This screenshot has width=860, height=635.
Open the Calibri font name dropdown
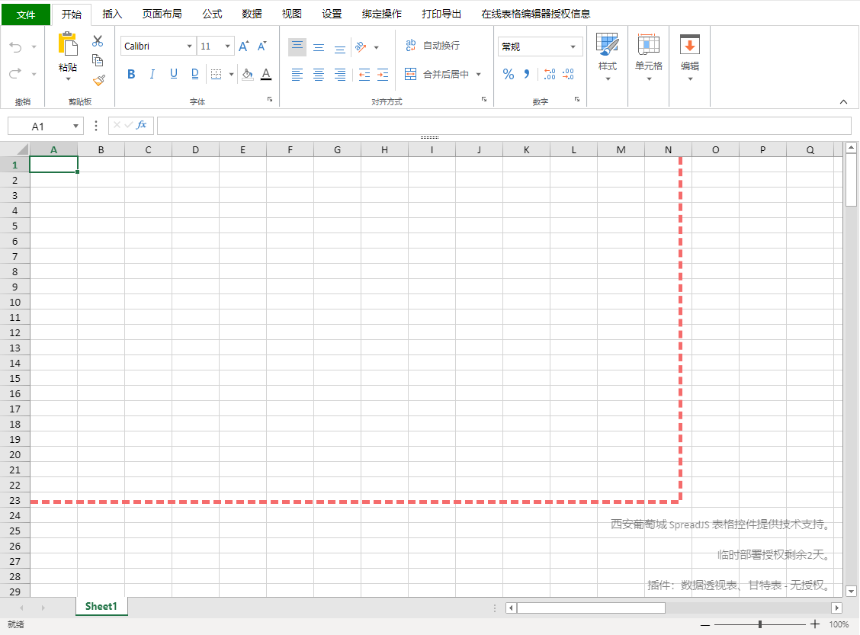point(158,47)
